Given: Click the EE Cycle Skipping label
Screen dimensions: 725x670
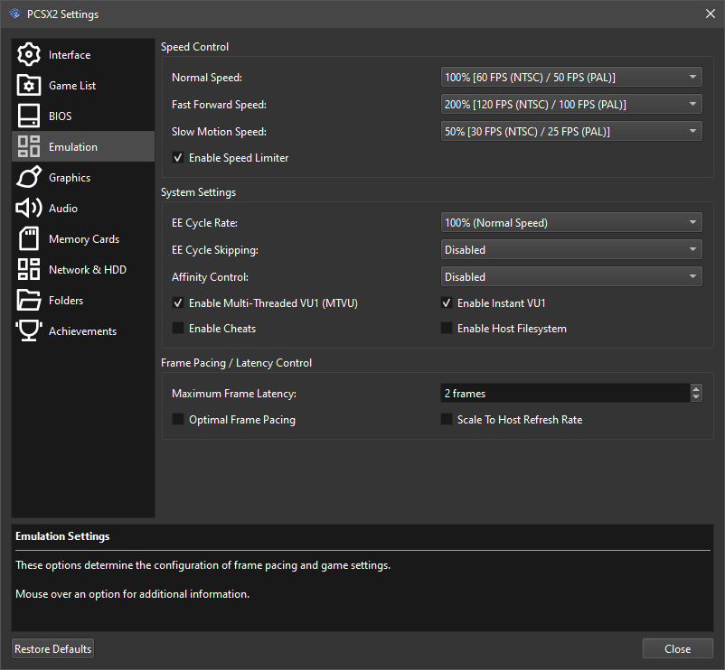Looking at the screenshot, I should point(214,250).
